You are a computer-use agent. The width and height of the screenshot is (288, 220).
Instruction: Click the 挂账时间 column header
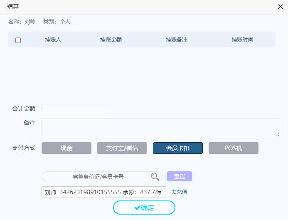[x=242, y=40]
